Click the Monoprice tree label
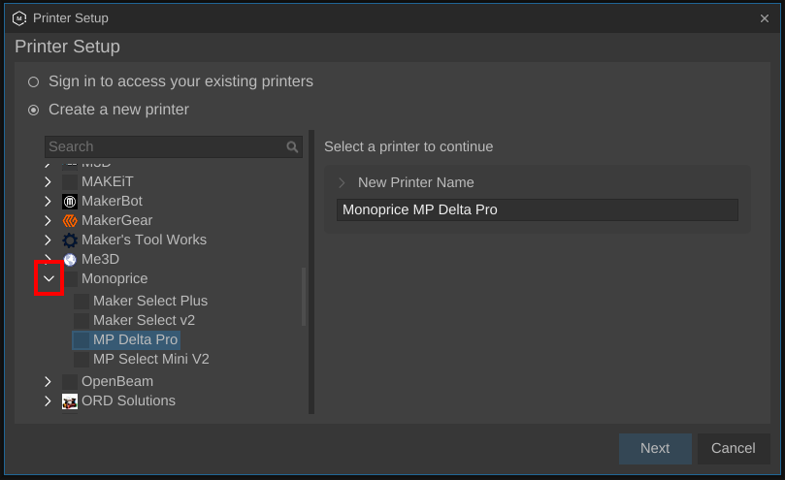This screenshot has height=480, width=785. [114, 279]
